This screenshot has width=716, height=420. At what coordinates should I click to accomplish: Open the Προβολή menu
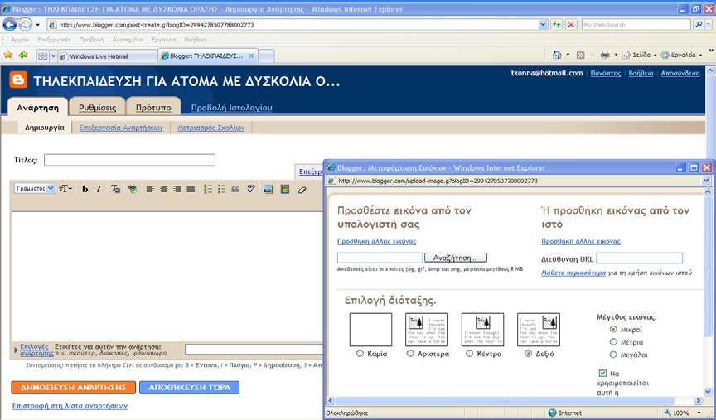coord(91,40)
